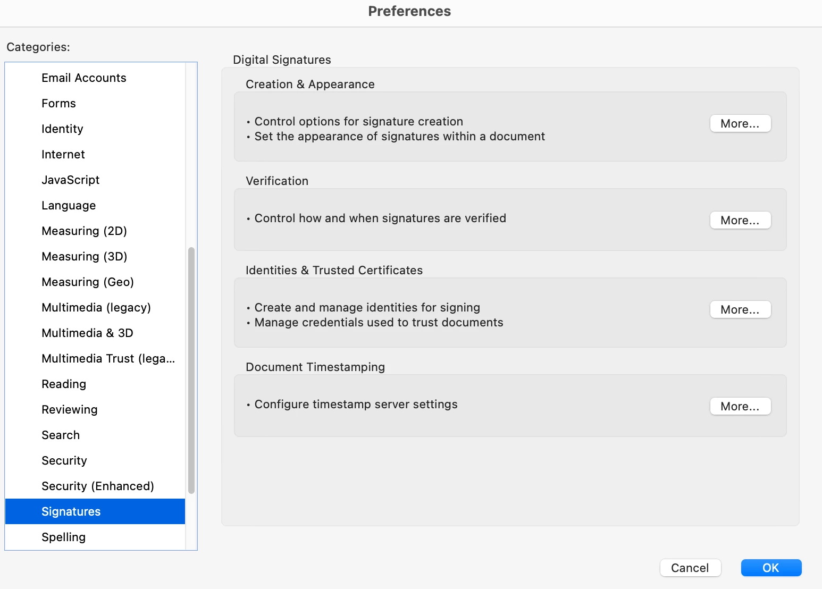Open More options for Document Timestamping
822x589 pixels.
point(740,406)
